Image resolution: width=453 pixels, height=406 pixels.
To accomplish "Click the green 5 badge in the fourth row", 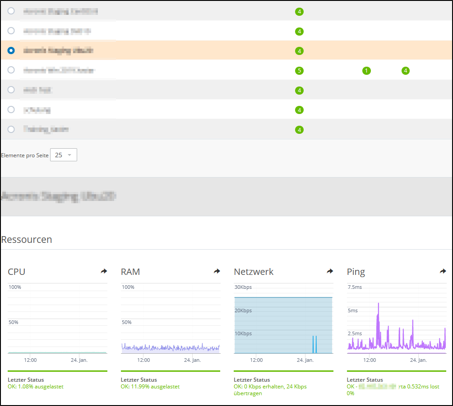I will click(x=299, y=70).
